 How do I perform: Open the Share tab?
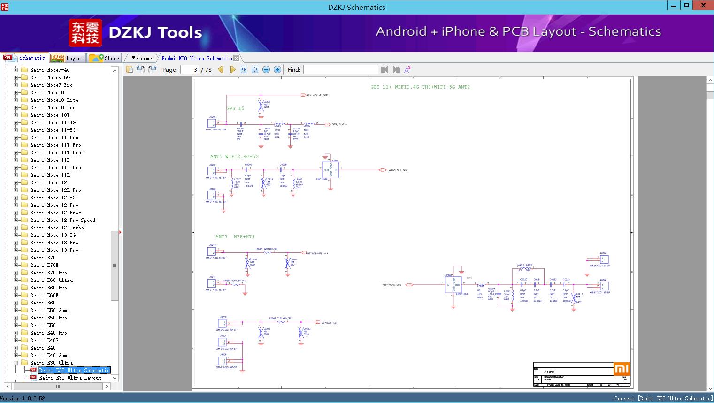click(x=104, y=58)
